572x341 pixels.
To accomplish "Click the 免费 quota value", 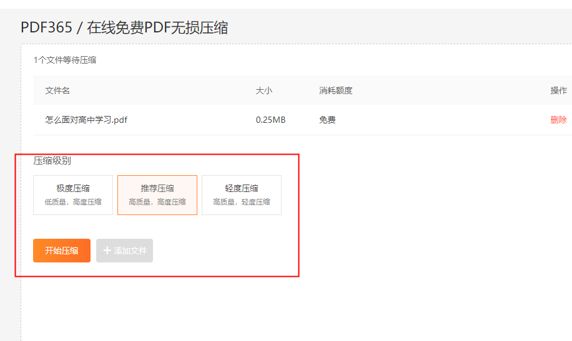I will point(327,120).
